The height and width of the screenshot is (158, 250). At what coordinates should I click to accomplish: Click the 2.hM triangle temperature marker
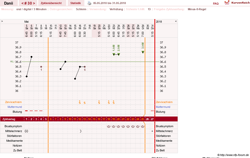(x=119, y=54)
